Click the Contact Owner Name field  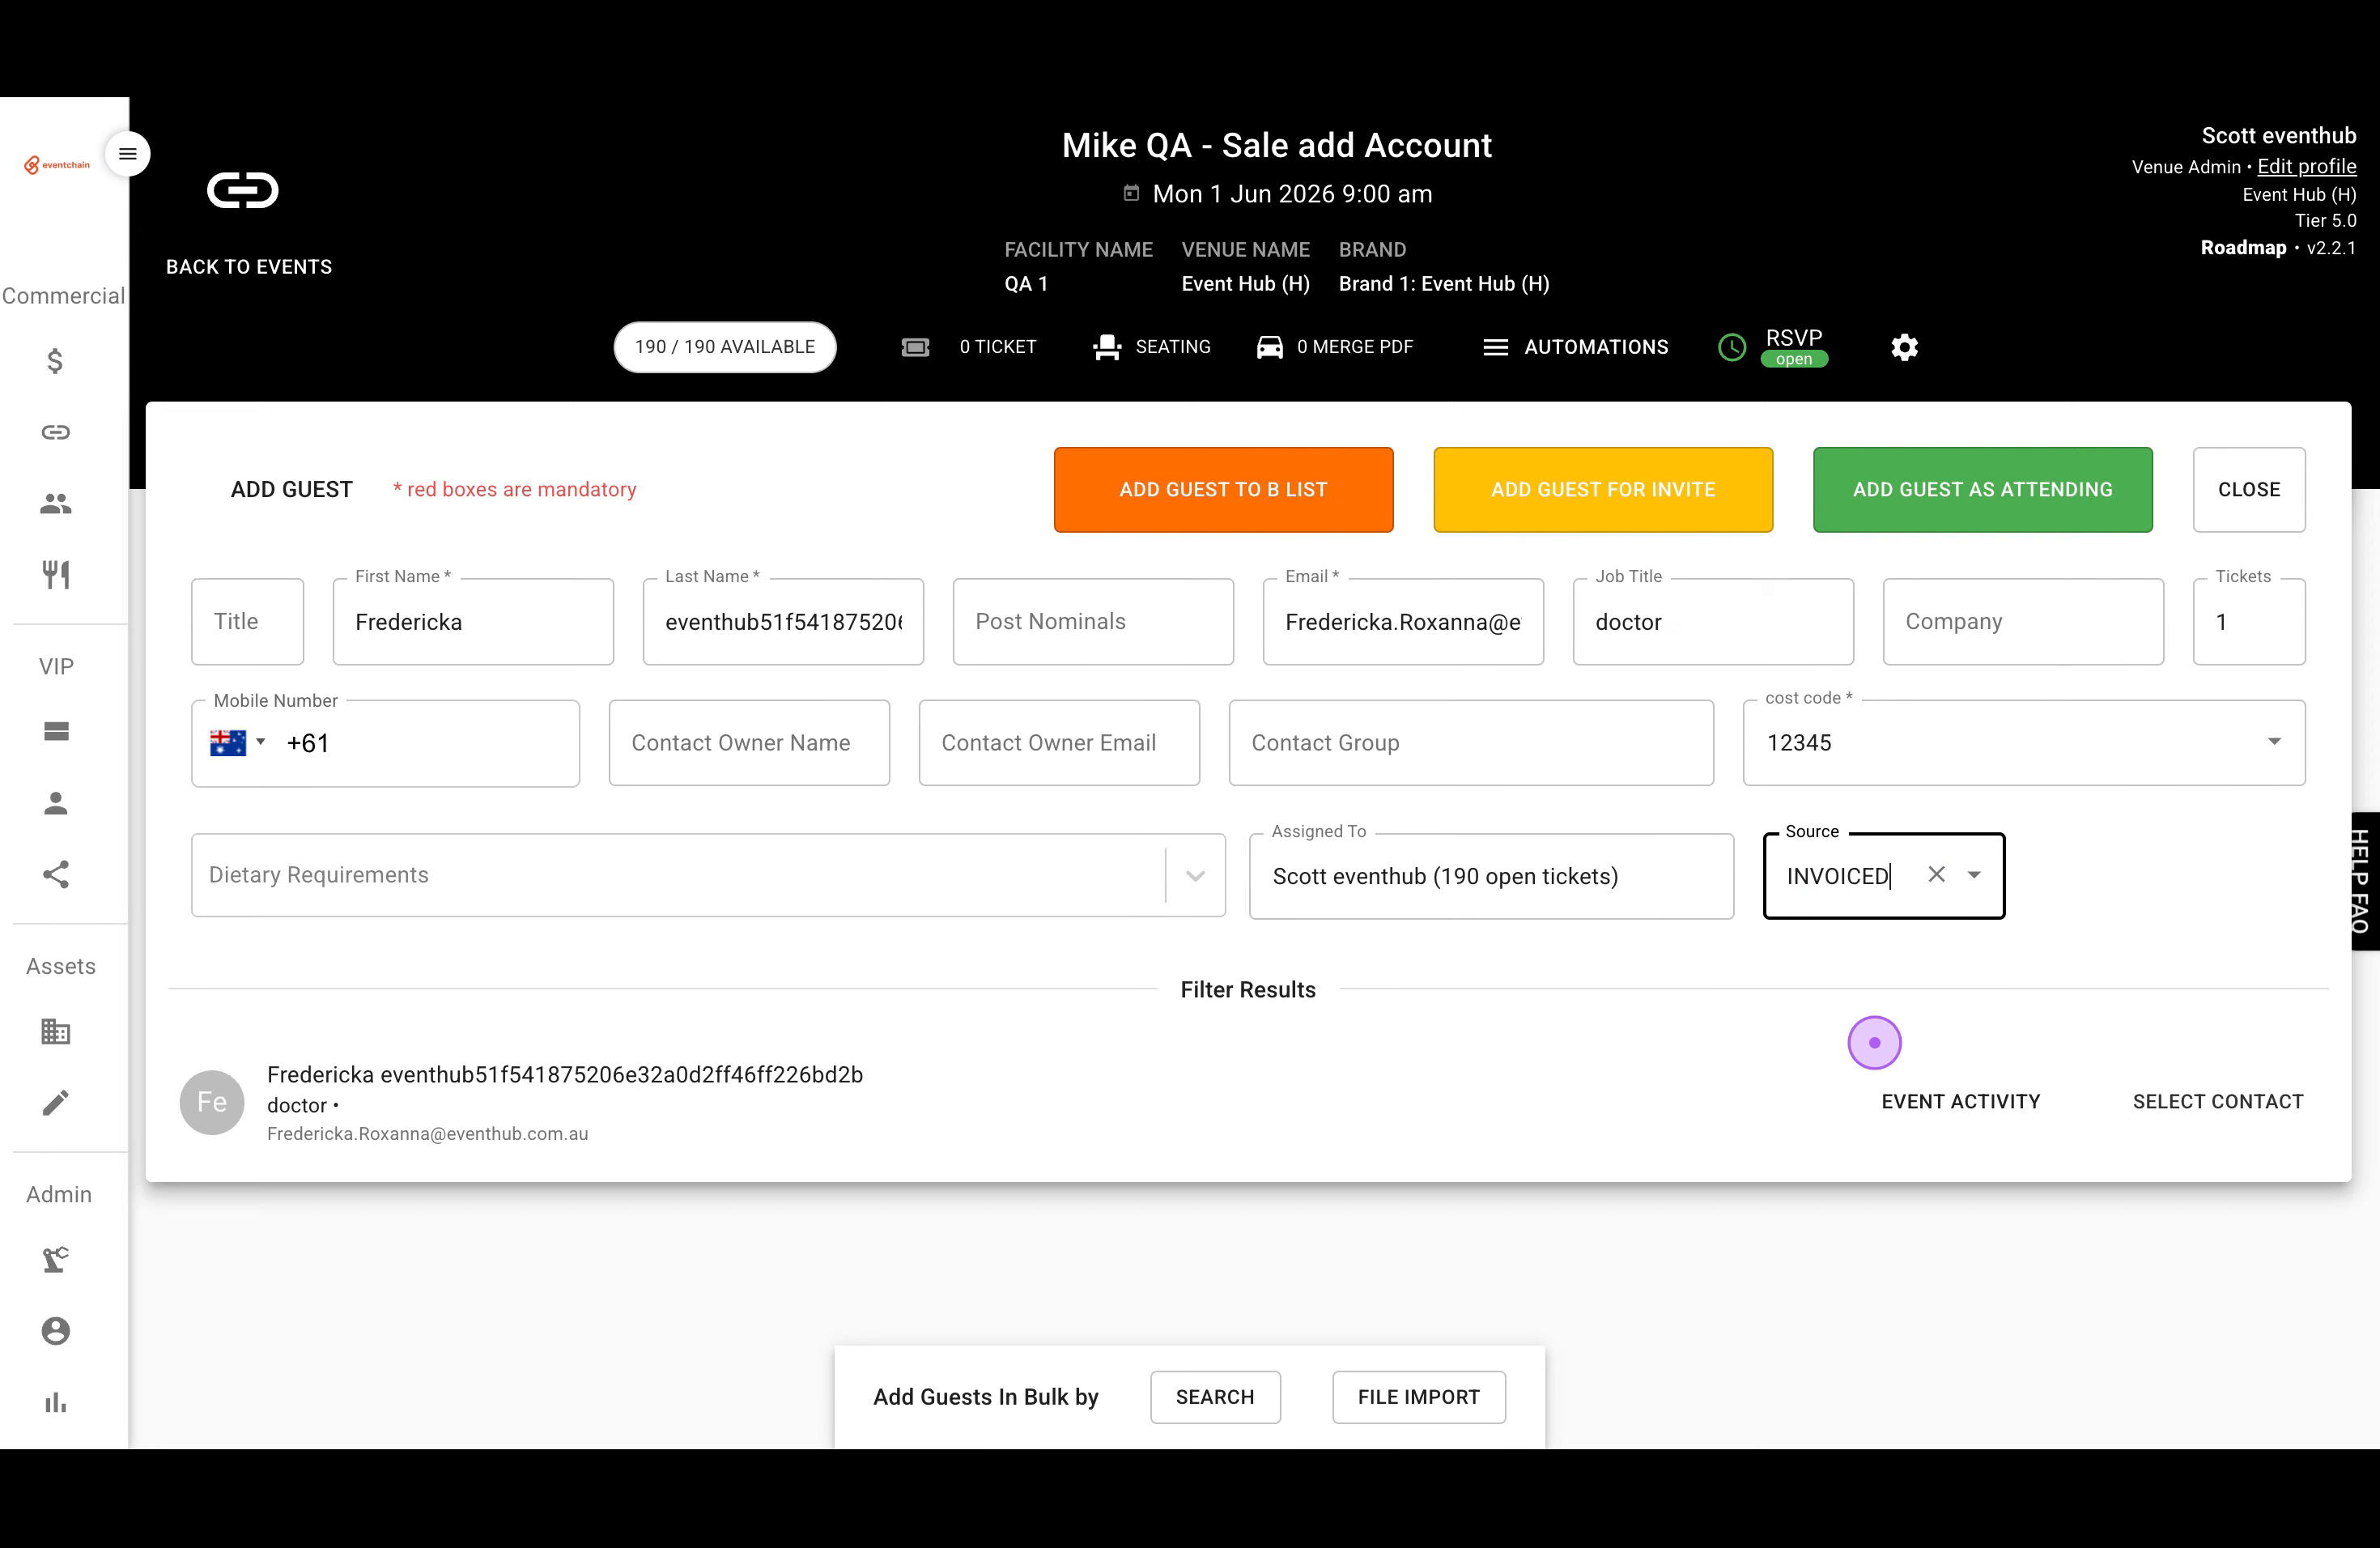tap(749, 742)
